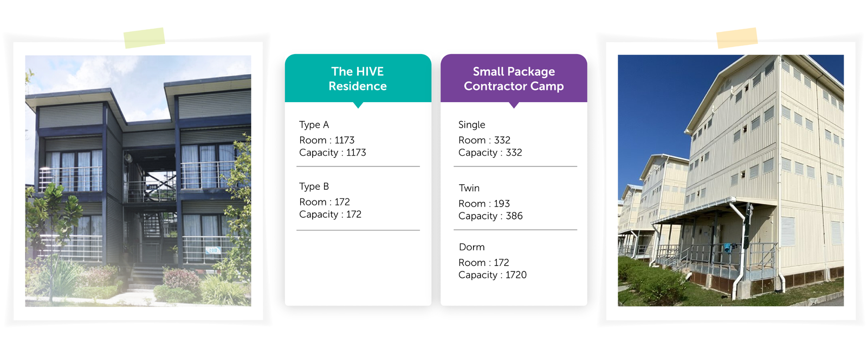The width and height of the screenshot is (867, 360).
Task: Select the Twin room type heading
Action: 469,188
